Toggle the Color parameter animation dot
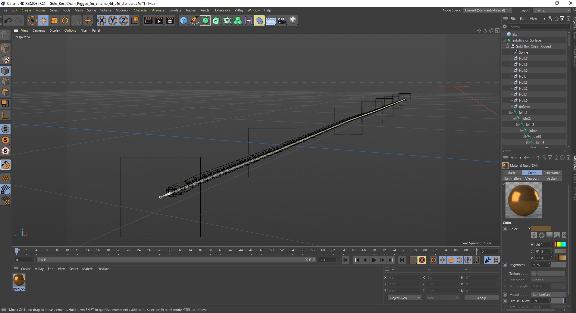 pyautogui.click(x=505, y=229)
